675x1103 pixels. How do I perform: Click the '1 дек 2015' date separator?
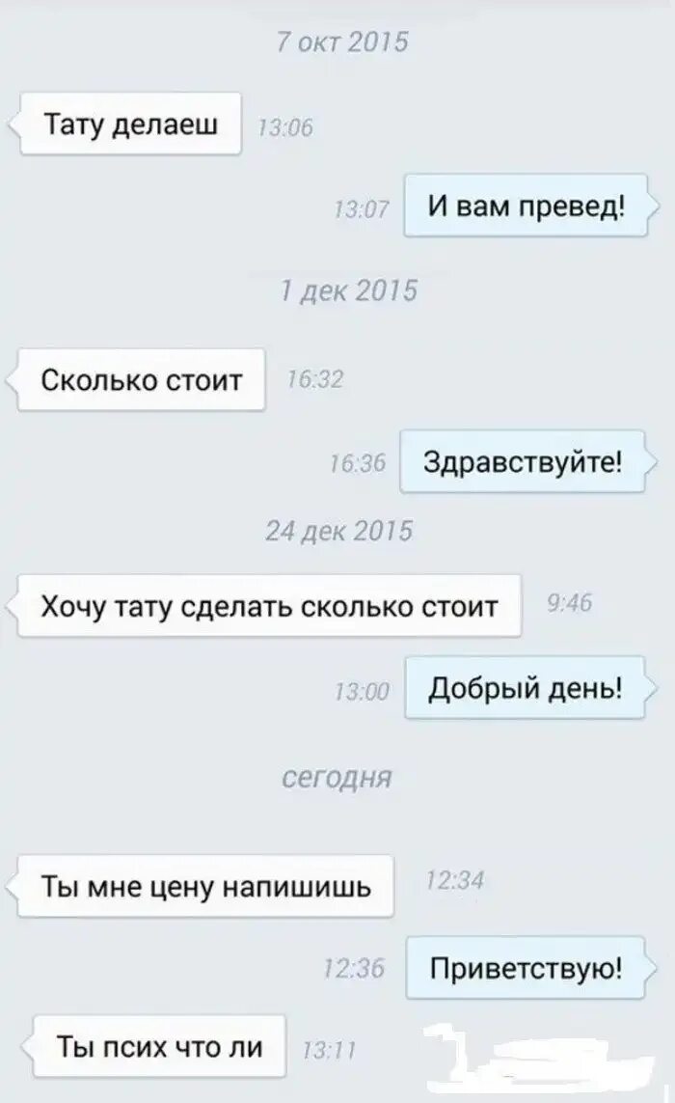(x=349, y=290)
